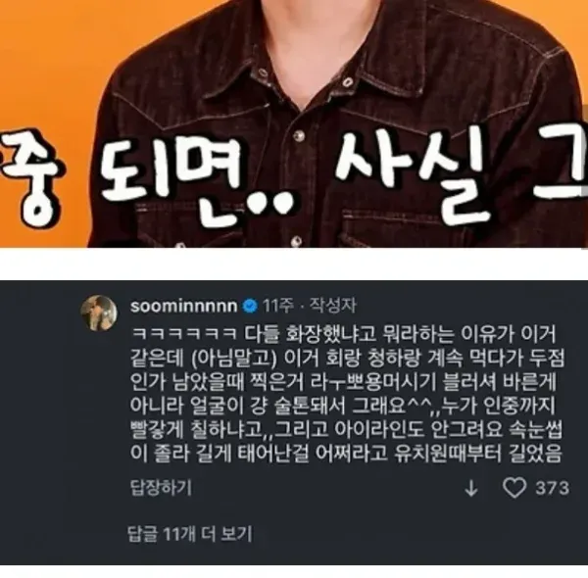
Task: Open soominnnnn's profile picture avatar
Action: point(99,313)
